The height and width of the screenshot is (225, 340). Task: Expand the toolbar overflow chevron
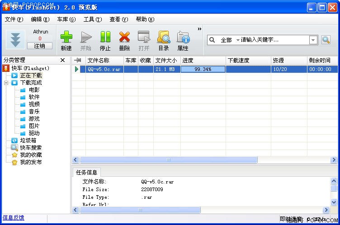[x=199, y=29]
